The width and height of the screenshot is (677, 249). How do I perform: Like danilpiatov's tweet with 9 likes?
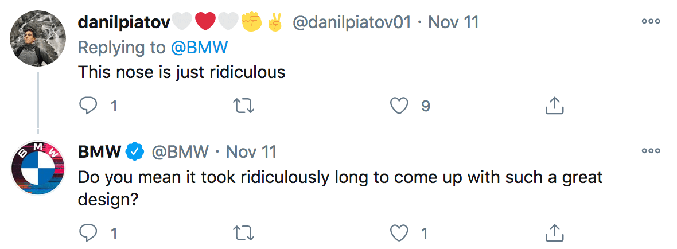click(x=399, y=106)
